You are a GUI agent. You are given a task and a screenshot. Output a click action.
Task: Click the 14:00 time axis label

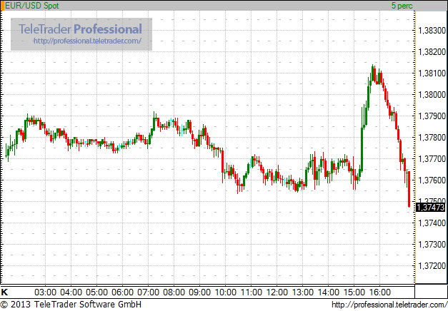[328, 292]
